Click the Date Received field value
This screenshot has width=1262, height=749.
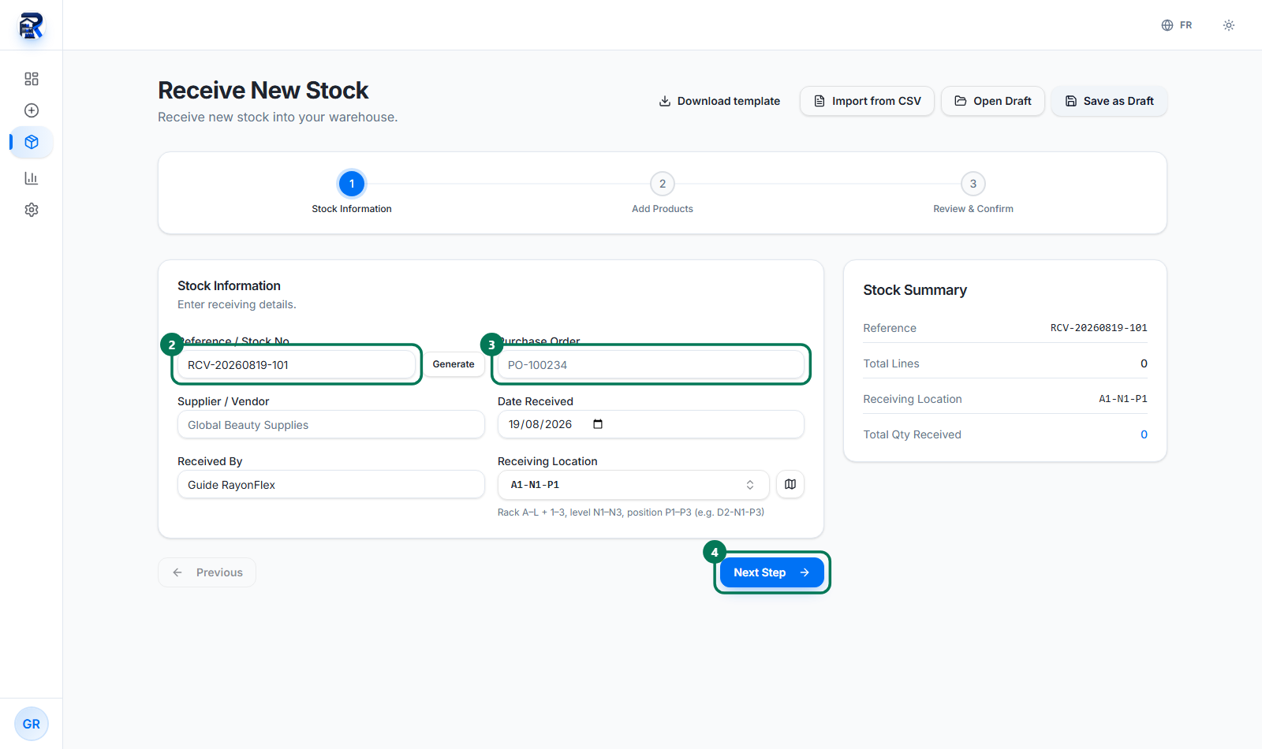[x=540, y=424]
